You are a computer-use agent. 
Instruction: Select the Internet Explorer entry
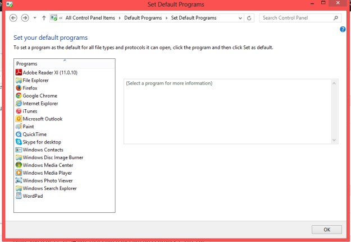click(x=40, y=104)
